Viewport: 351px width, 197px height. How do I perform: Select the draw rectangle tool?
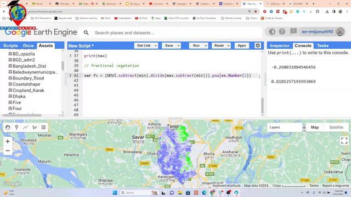coord(43,128)
